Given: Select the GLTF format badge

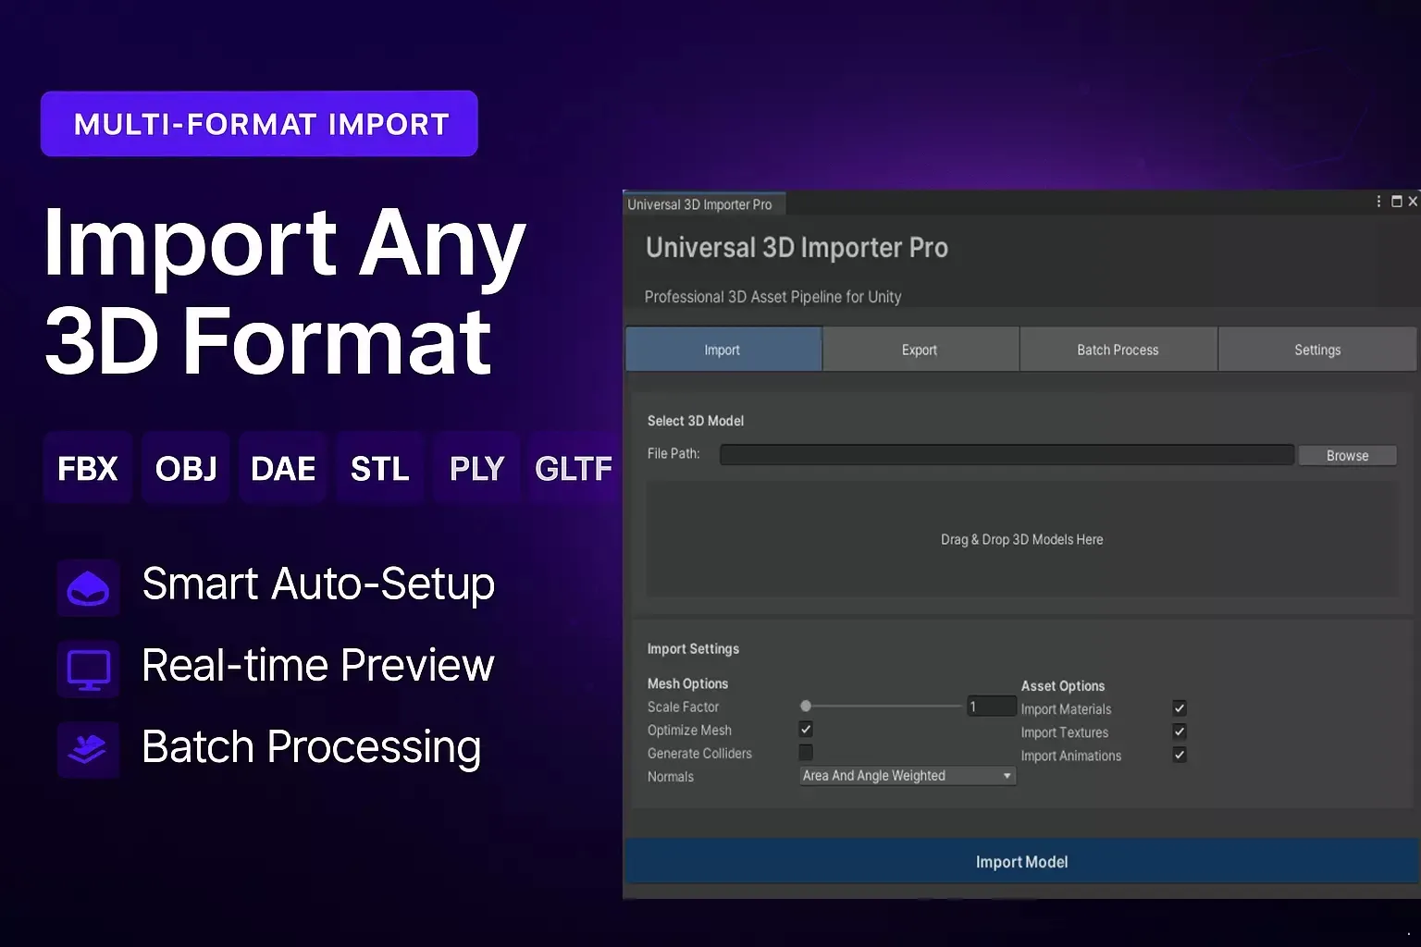Looking at the screenshot, I should tap(575, 468).
